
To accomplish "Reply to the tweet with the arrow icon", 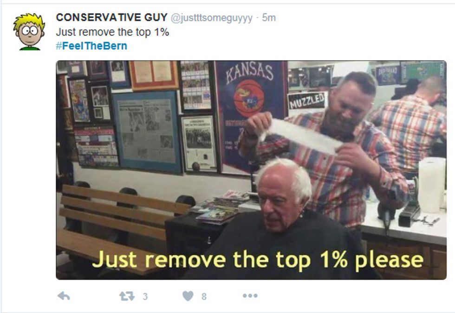I will pos(64,296).
